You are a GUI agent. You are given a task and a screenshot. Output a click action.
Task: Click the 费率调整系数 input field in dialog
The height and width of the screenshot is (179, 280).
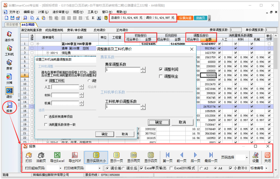tap(122, 70)
